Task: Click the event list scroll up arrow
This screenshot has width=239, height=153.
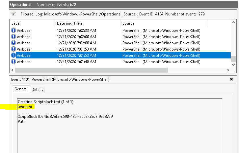Action: (x=233, y=23)
